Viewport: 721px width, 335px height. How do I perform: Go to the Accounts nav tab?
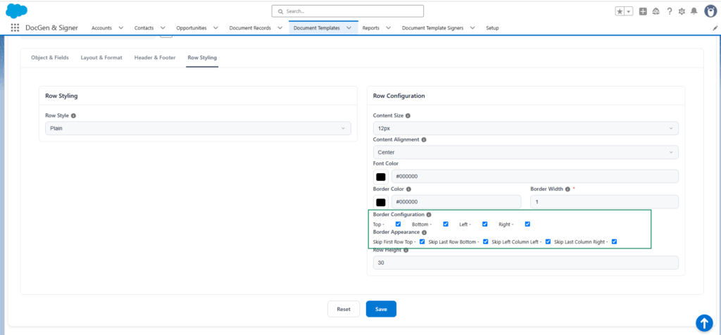pyautogui.click(x=101, y=28)
